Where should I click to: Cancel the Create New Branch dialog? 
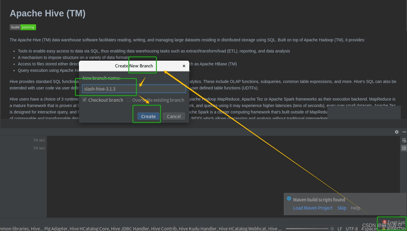coord(174,116)
